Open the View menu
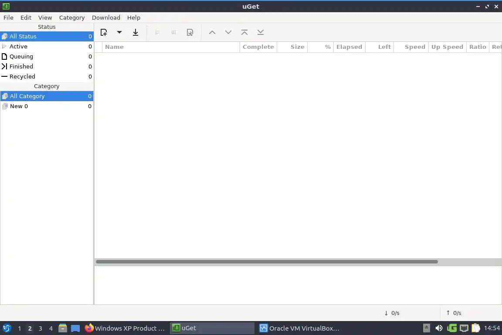502x335 pixels. (45, 17)
